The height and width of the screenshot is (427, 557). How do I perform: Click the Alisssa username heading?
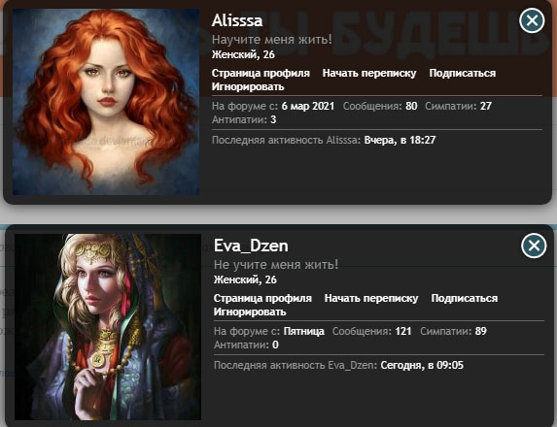[x=237, y=20]
